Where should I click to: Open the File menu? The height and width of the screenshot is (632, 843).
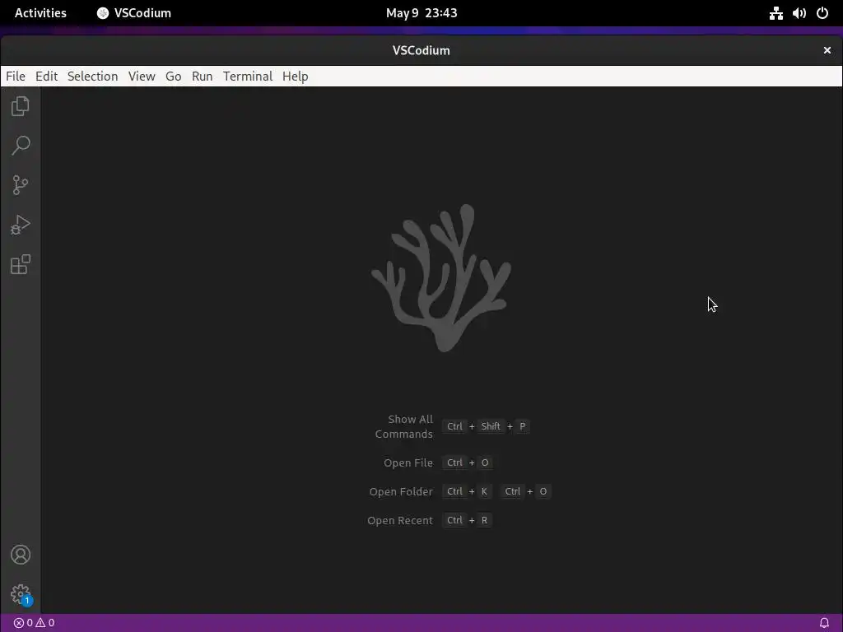(16, 77)
